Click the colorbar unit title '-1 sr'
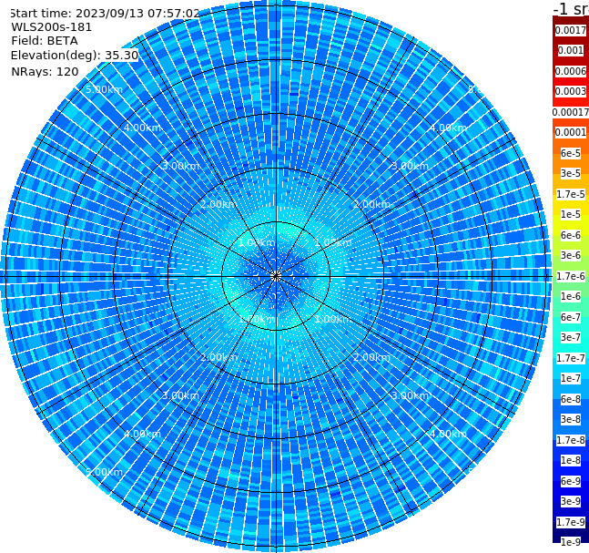589x553 pixels. tap(571, 8)
